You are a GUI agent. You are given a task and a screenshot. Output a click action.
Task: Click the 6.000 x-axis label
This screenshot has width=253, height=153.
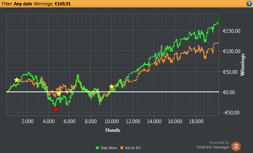69,121
